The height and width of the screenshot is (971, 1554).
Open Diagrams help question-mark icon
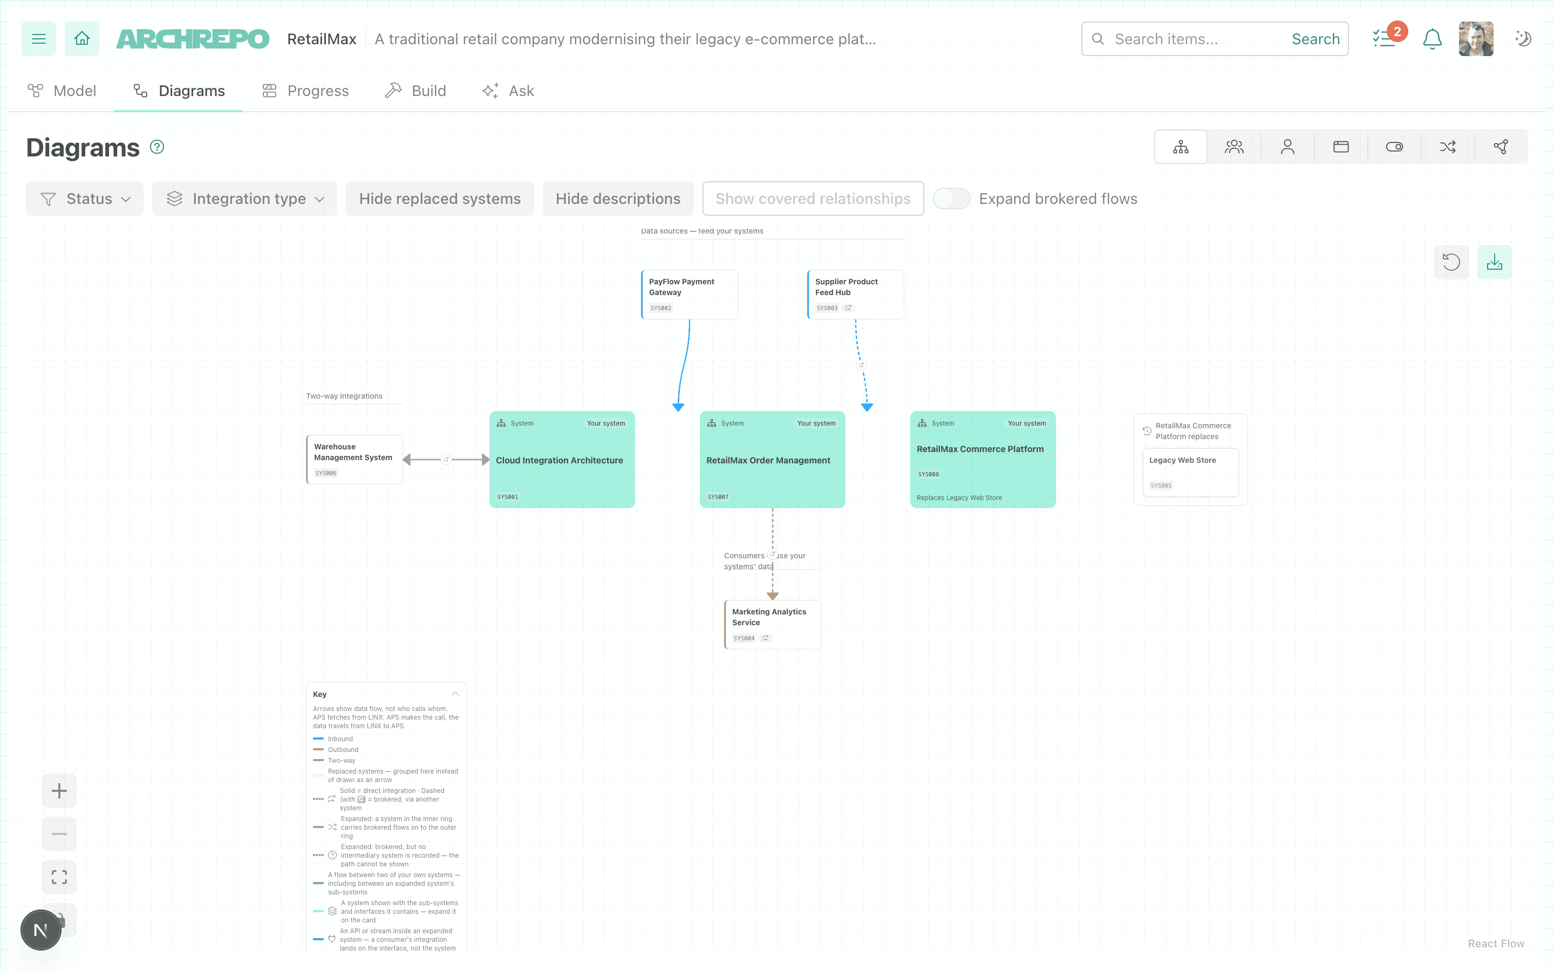click(156, 147)
